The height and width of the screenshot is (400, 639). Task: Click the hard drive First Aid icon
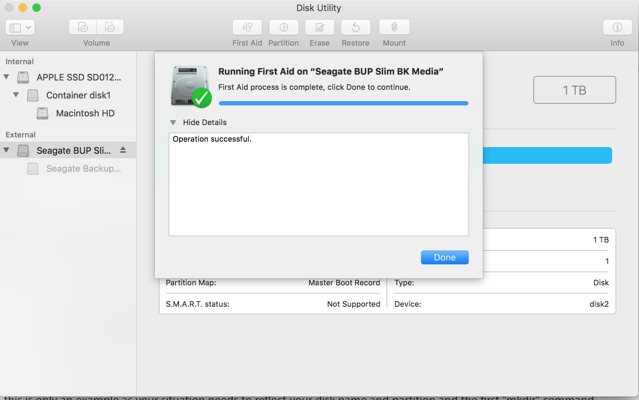coord(191,86)
